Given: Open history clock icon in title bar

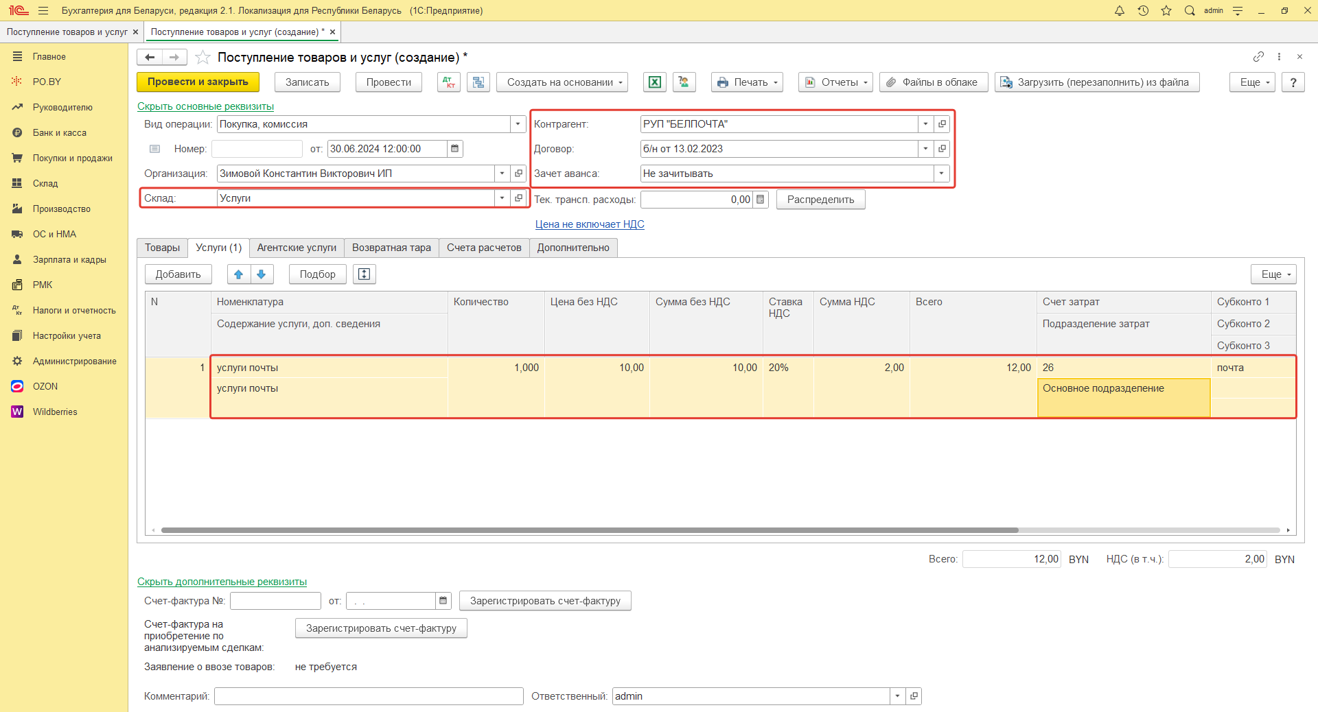Looking at the screenshot, I should pos(1143,10).
